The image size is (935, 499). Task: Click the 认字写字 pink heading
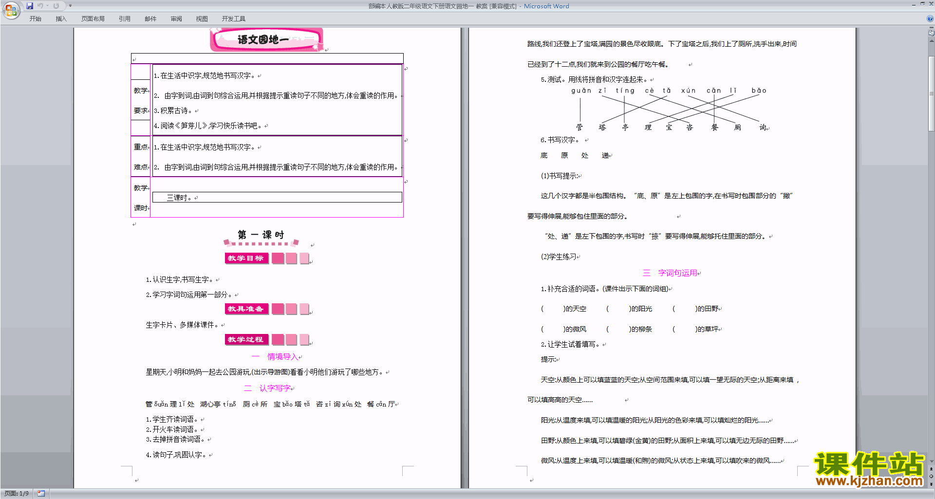pyautogui.click(x=275, y=388)
